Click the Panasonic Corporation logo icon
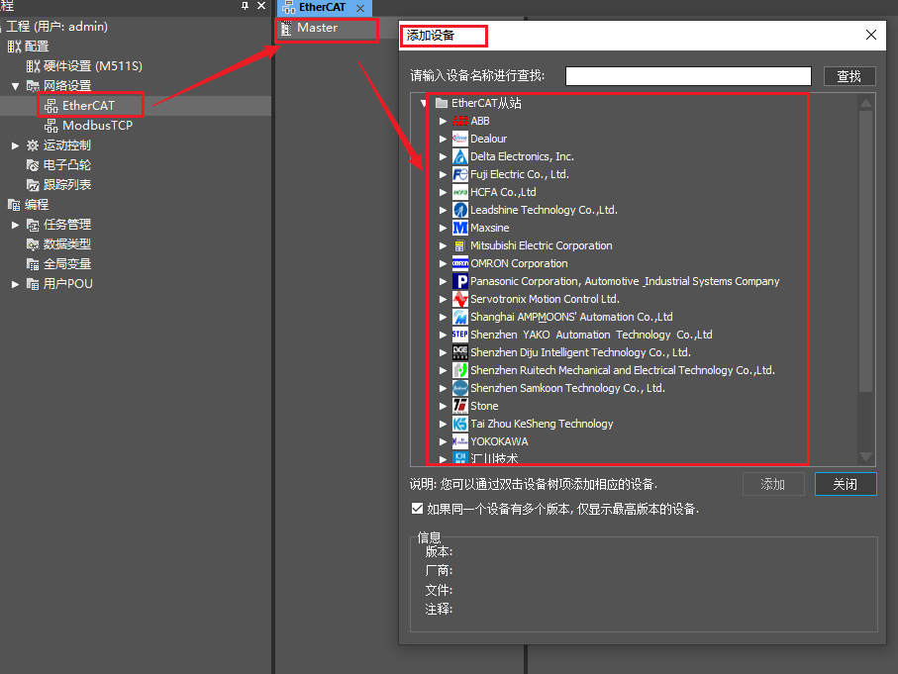This screenshot has height=674, width=898. pyautogui.click(x=460, y=281)
